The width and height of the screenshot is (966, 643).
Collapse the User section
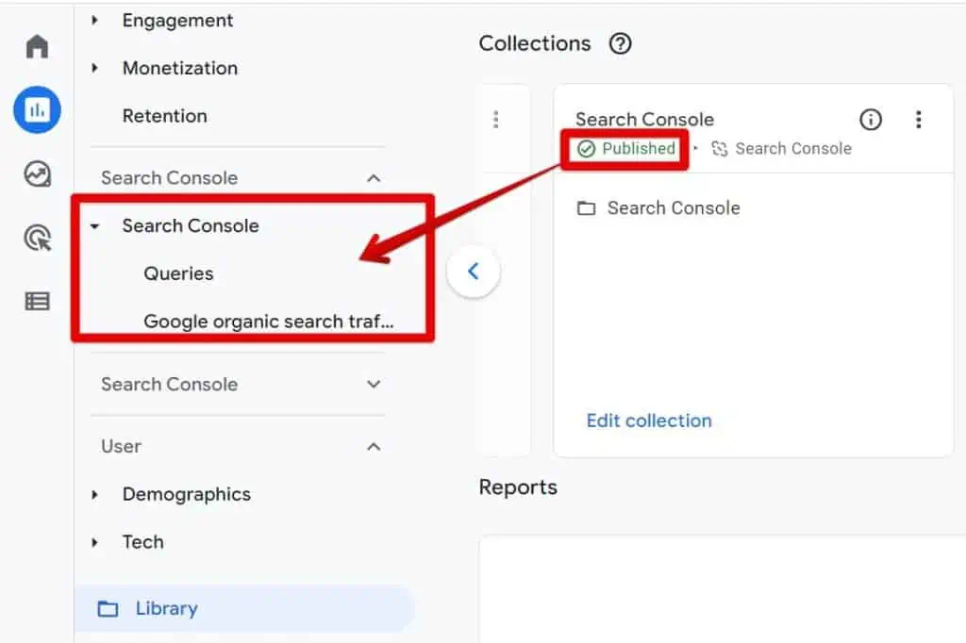tap(374, 446)
